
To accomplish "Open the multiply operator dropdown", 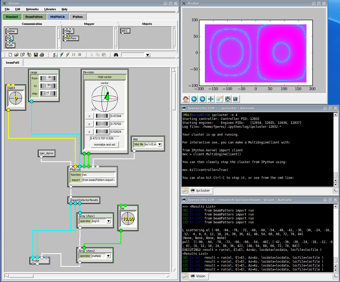I will tap(108, 256).
